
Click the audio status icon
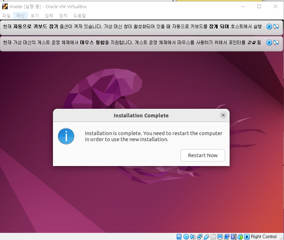[x=193, y=236]
